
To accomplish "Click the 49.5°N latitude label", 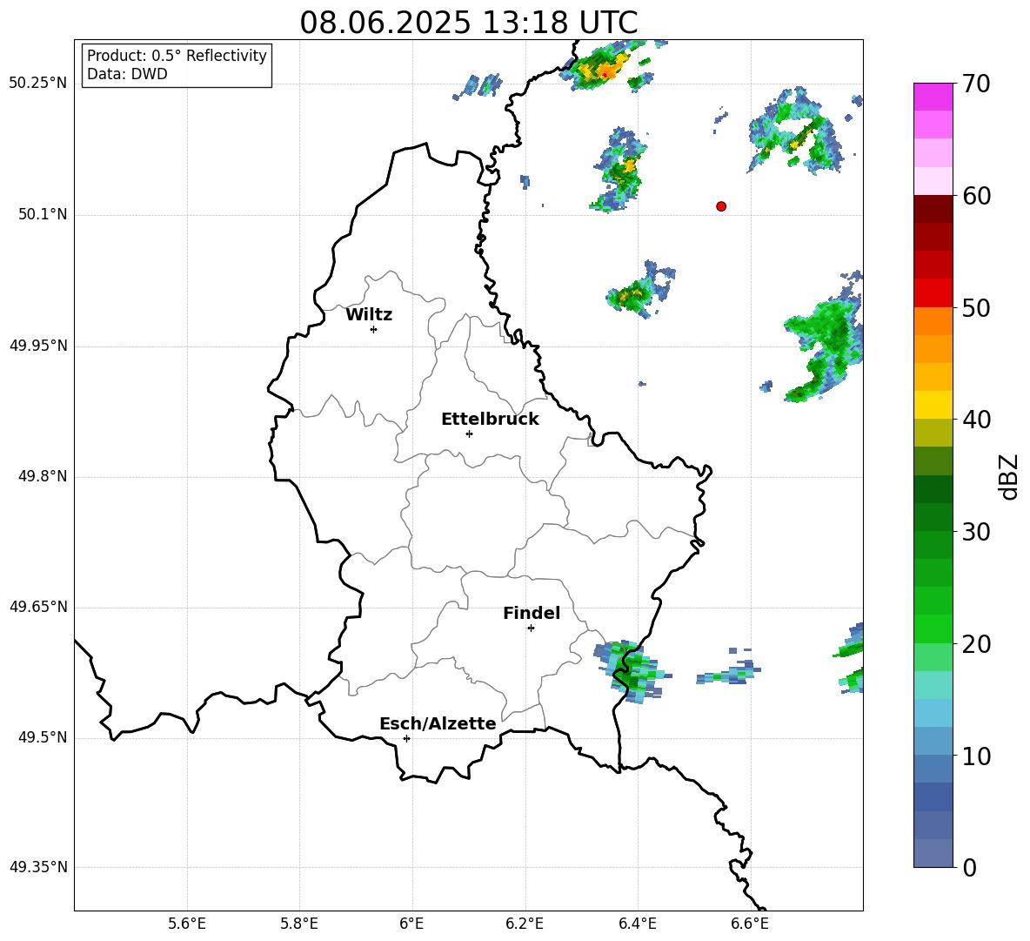I will (x=43, y=738).
